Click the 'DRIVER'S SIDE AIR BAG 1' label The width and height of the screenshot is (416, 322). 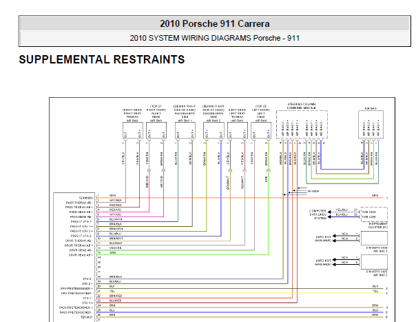click(x=377, y=250)
